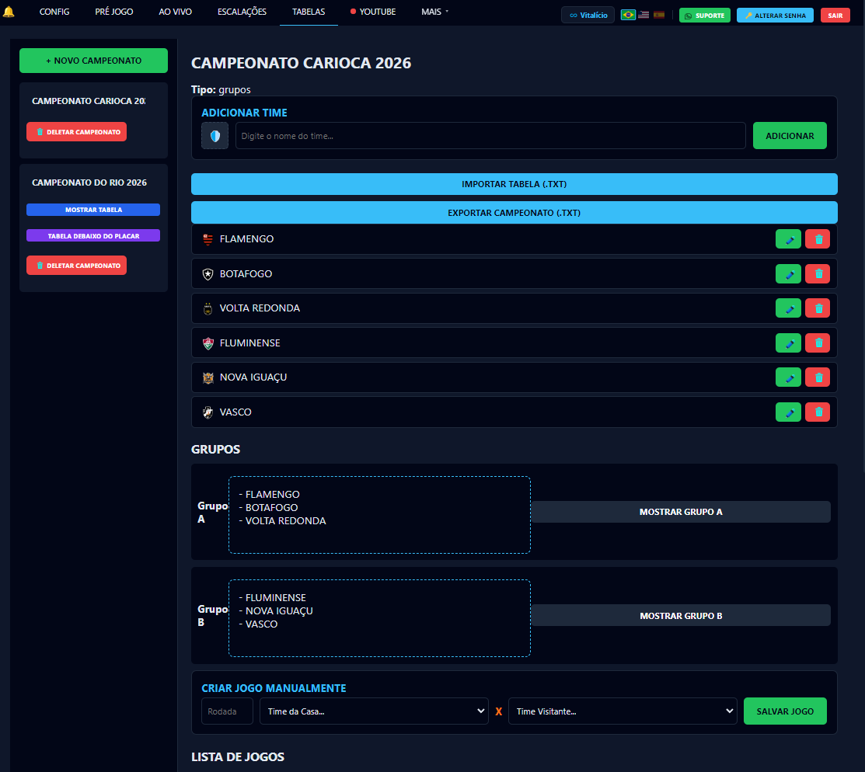Screen dimensions: 865x772
Task: Open the Time Visitante dropdown
Action: click(623, 711)
